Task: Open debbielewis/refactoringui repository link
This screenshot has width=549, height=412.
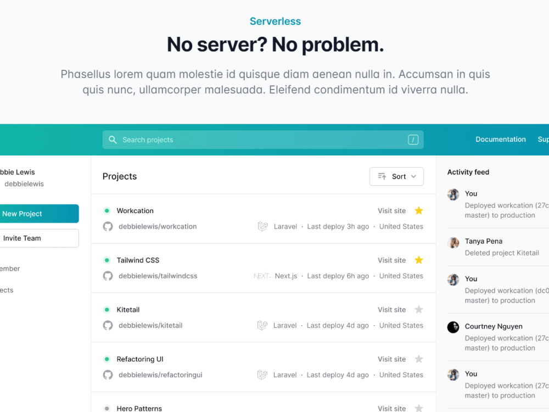Action: point(160,375)
